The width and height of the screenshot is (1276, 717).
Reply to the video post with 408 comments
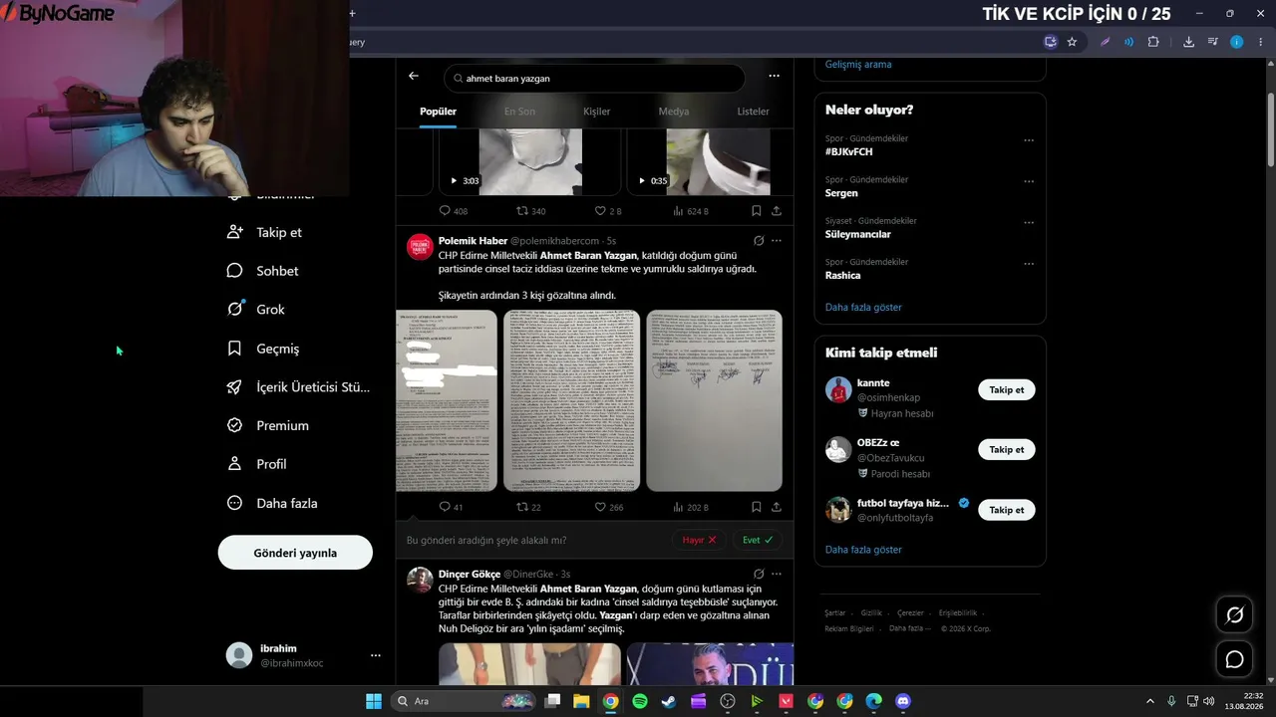454,211
